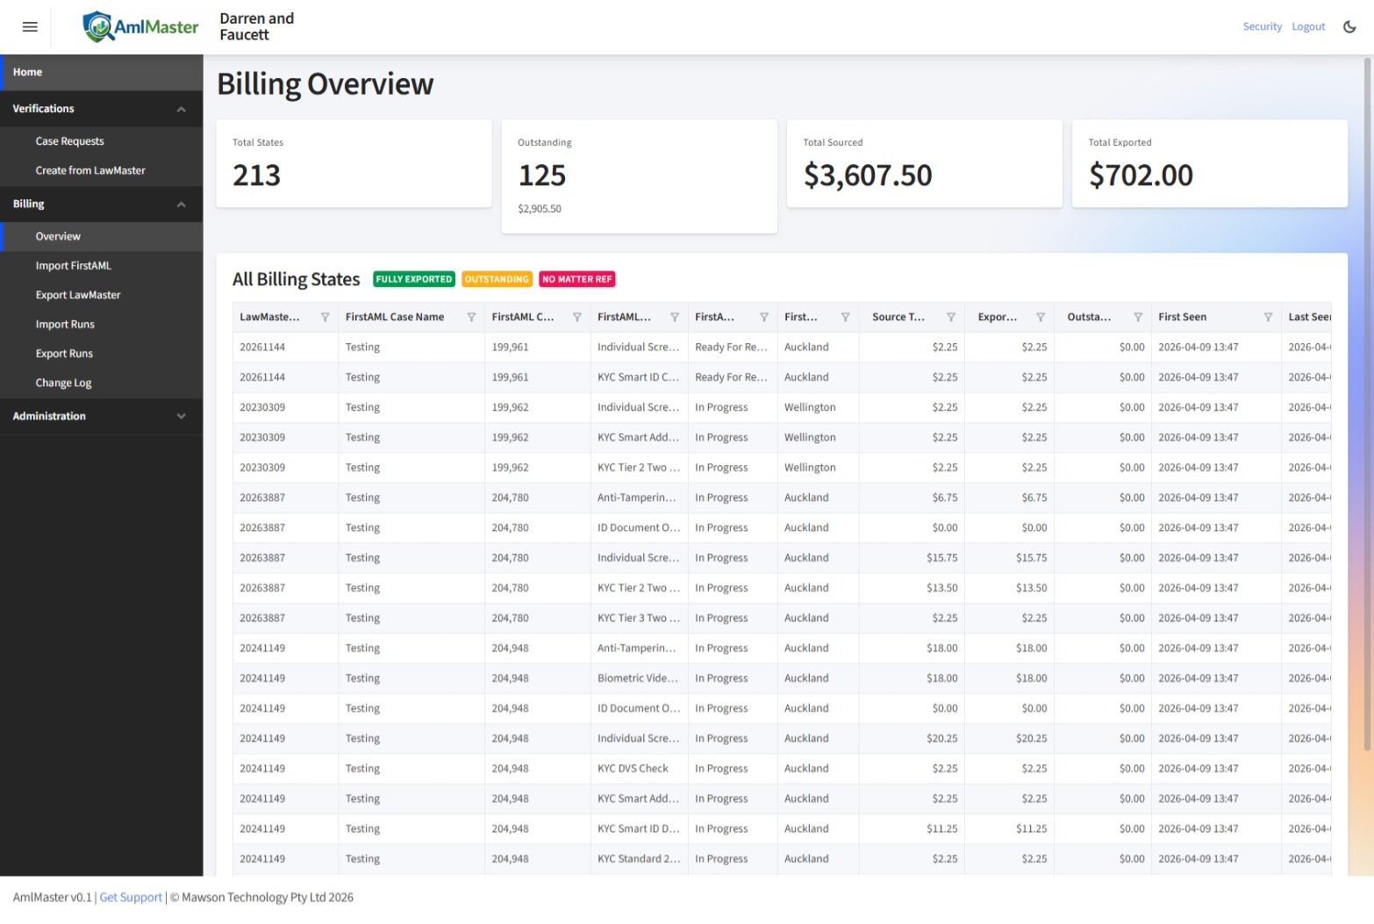Select the row with LawMaster ID 20263887
The height and width of the screenshot is (924, 1374).
(x=262, y=498)
